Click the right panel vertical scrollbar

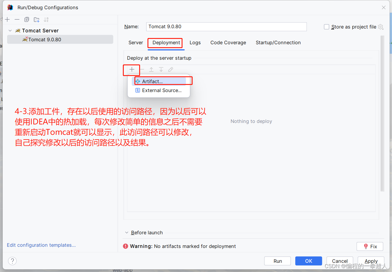point(382,113)
